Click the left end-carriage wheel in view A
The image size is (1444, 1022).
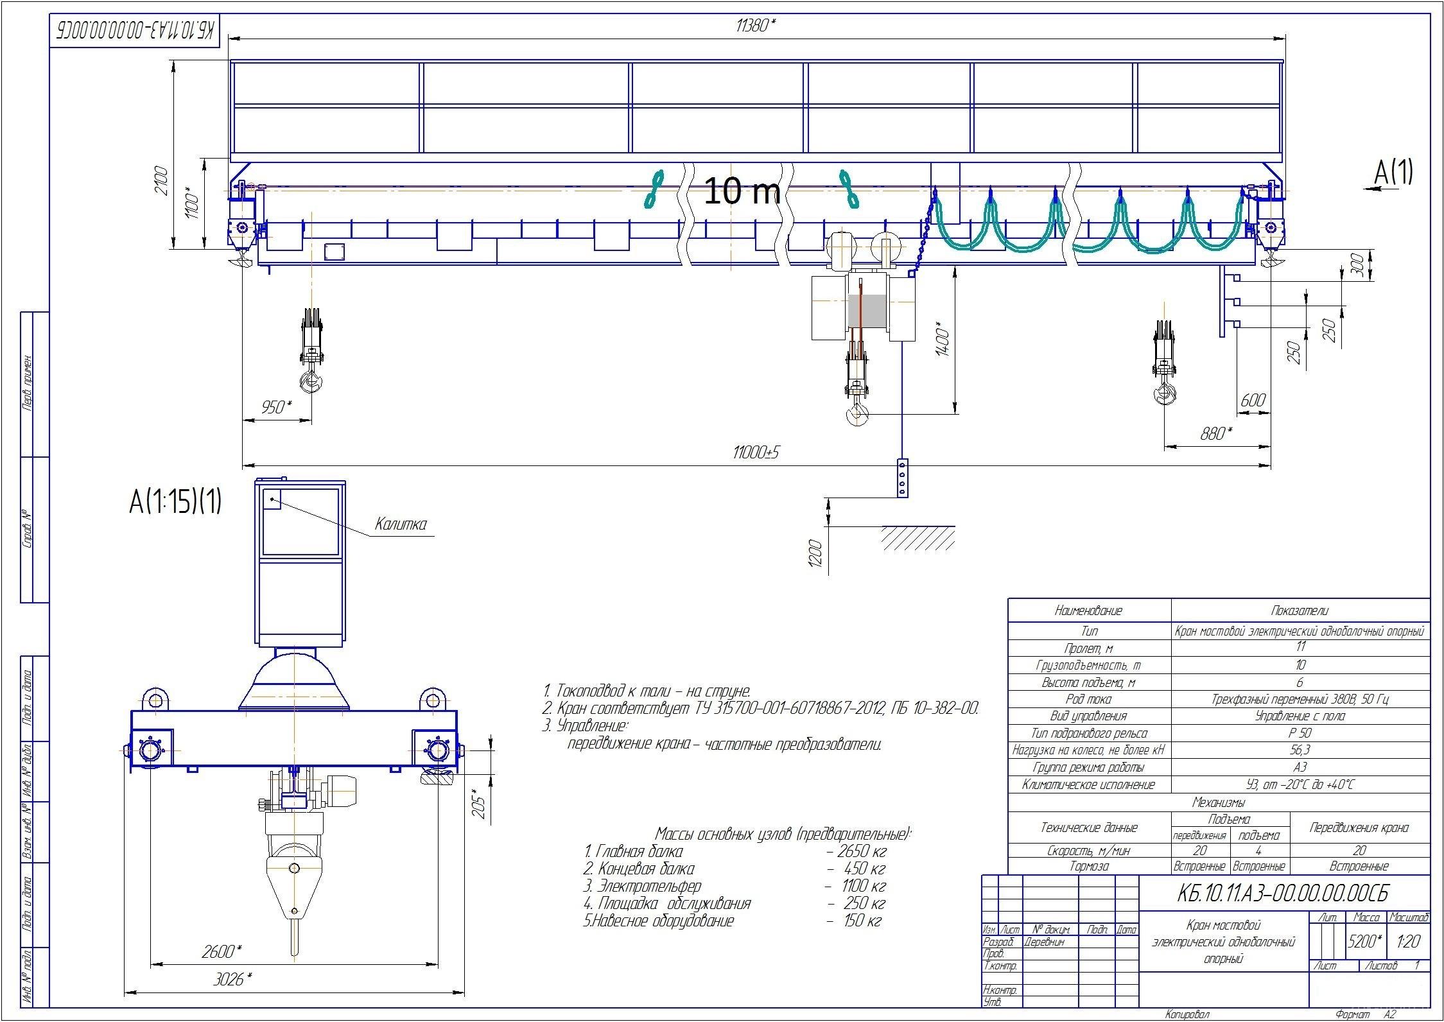pos(152,751)
